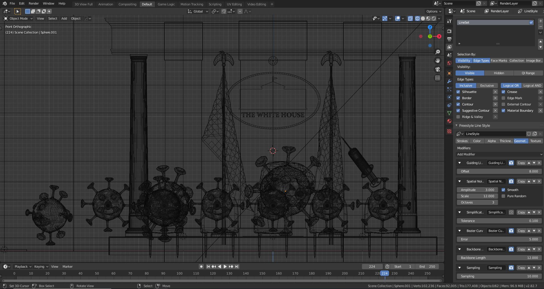This screenshot has height=289, width=544.
Task: Enable Ridge & Valley edge type
Action: [x=458, y=117]
